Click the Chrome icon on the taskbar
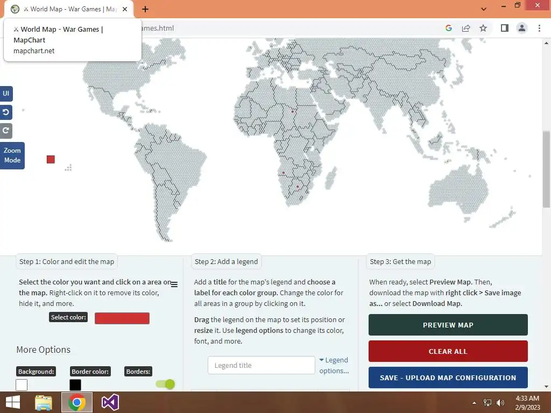Viewport: 551px width, 413px height. 76,402
